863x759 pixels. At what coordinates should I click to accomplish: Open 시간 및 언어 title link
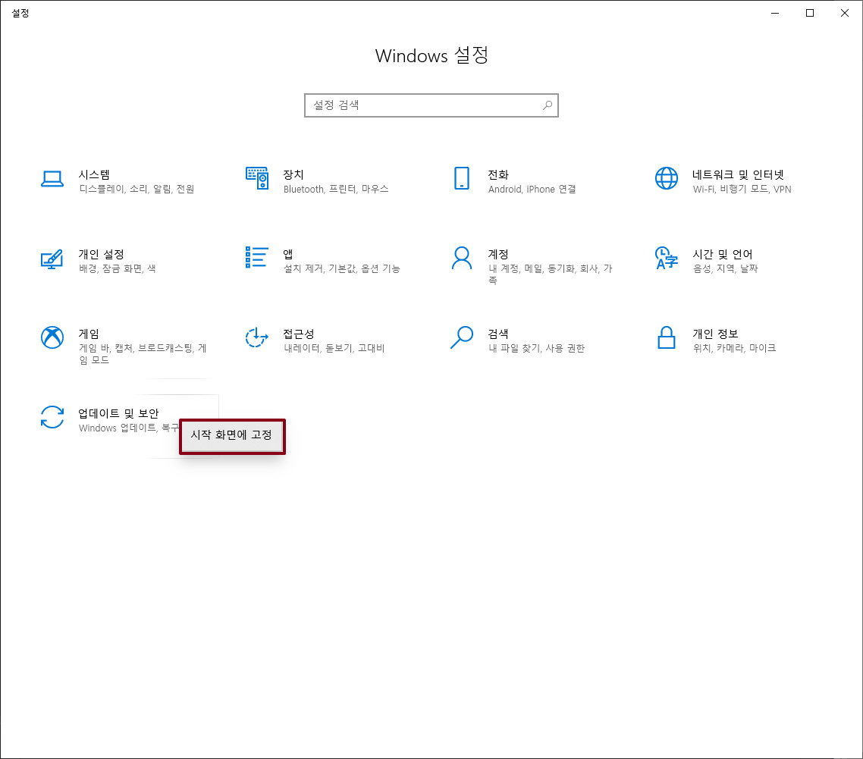click(723, 254)
